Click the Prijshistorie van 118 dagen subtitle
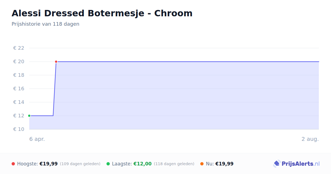Screen dimensions: 331x174 (x=46, y=24)
